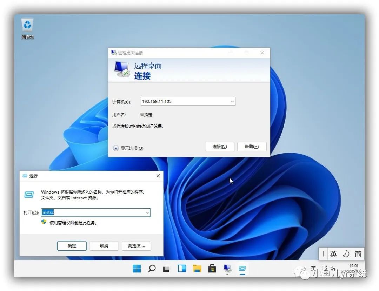Open the Recycle Bin desktop icon
This screenshot has height=291, width=379.
coord(27,28)
